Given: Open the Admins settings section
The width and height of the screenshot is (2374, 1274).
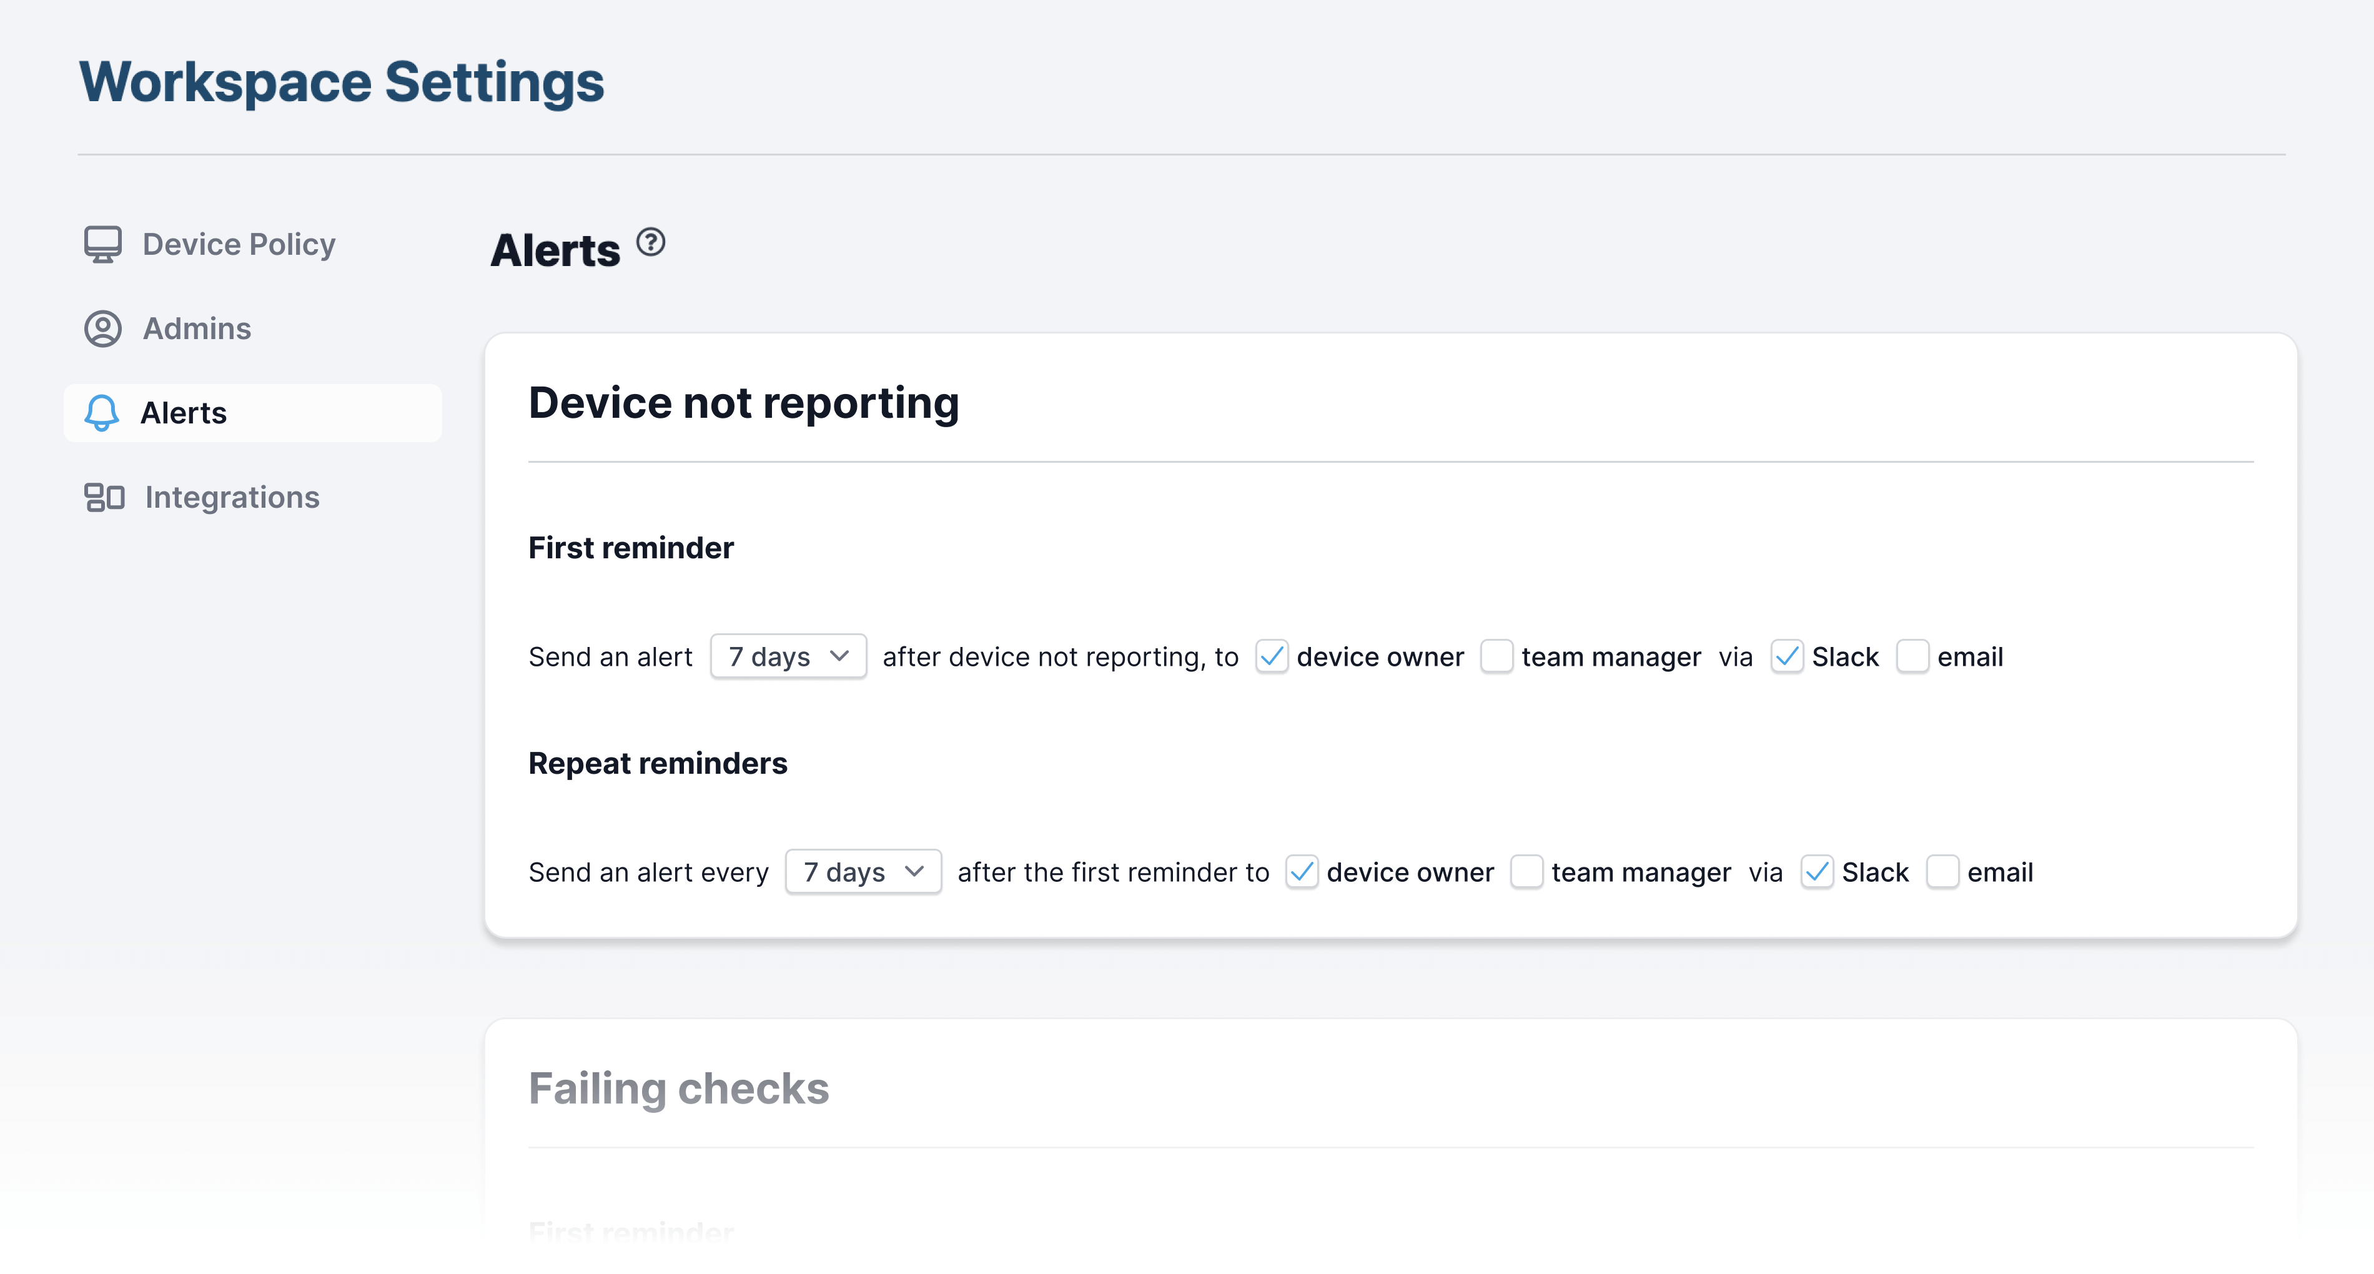Looking at the screenshot, I should [196, 329].
